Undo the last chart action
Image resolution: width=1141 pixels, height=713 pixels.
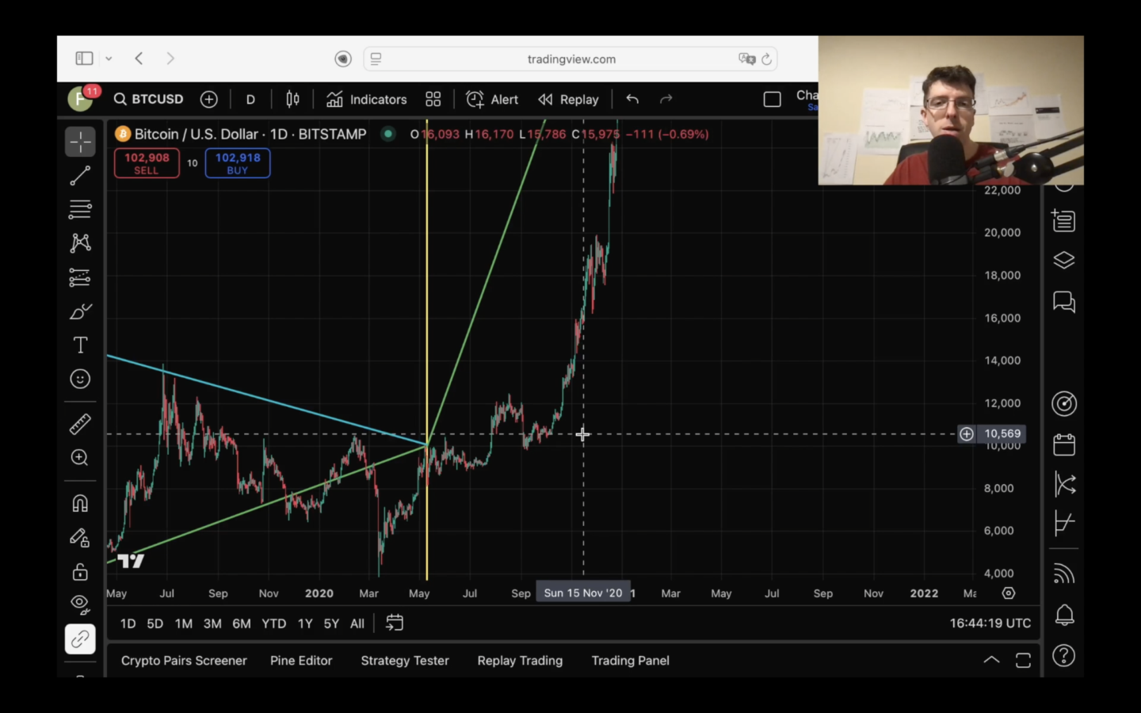click(632, 99)
